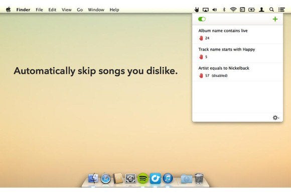This screenshot has width=291, height=194.
Task: Click the (disabled) label on Nickelback rule
Action: pos(220,75)
